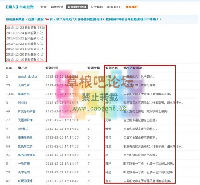Open the PMAM user link
The height and width of the screenshot is (185, 200).
[x=23, y=103]
